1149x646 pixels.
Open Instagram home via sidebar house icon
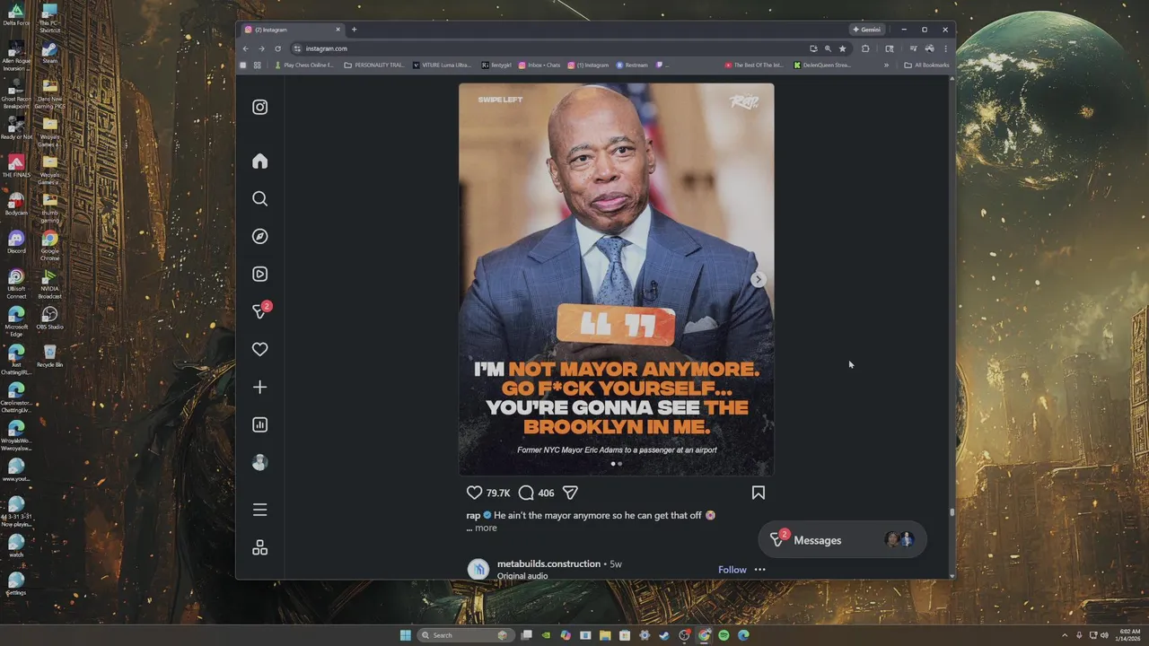tap(259, 161)
